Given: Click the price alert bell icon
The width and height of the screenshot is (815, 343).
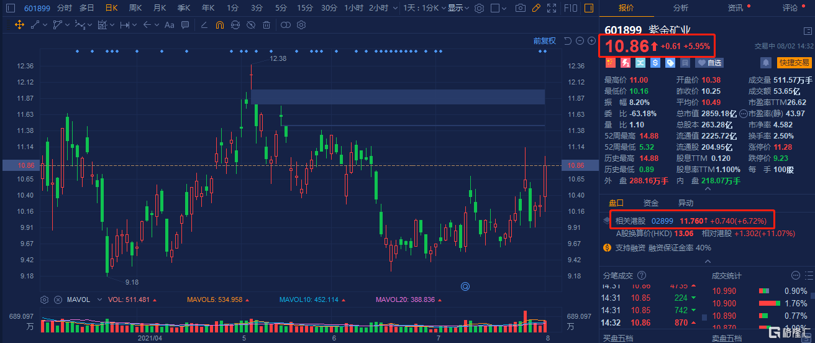Looking at the screenshot, I should point(766,63).
